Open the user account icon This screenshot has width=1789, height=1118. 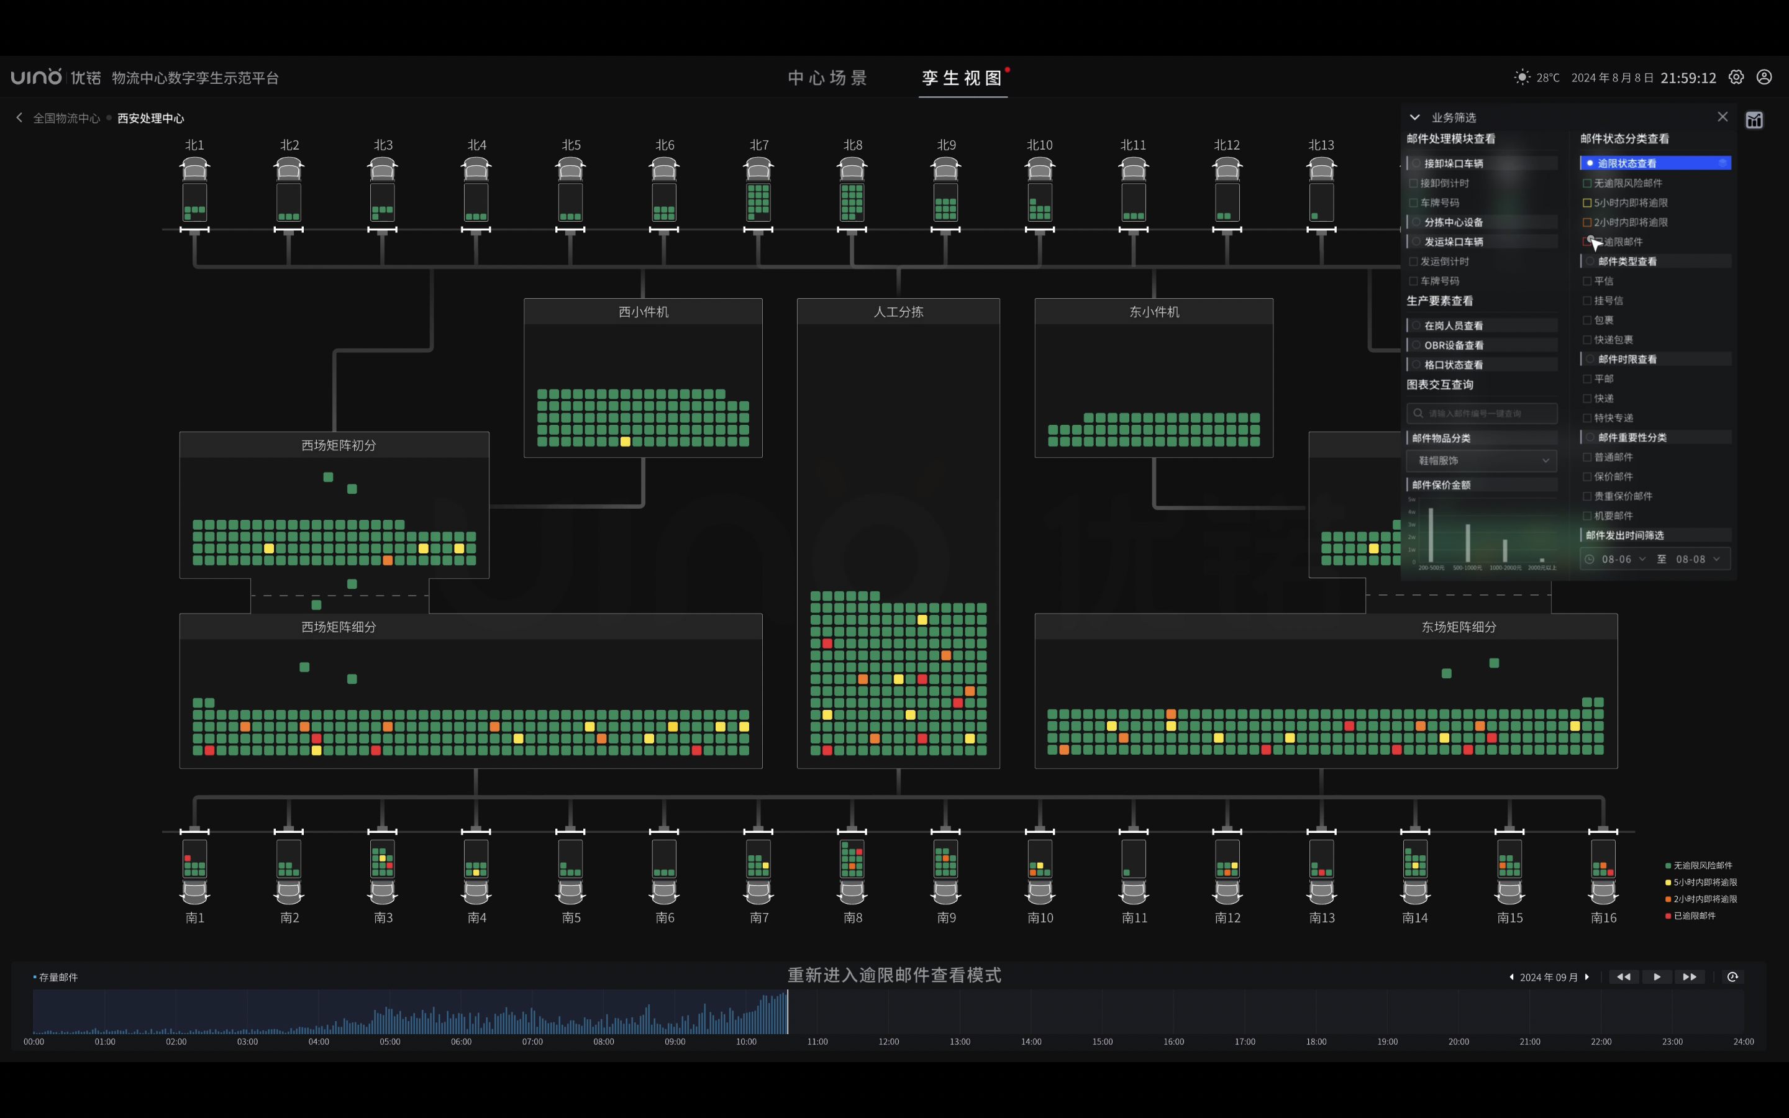(x=1764, y=77)
